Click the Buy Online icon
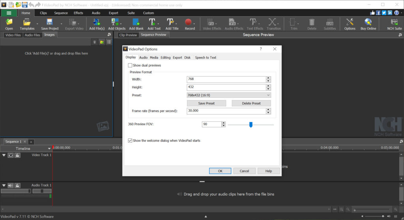This screenshot has width=404, height=220. coord(368,24)
